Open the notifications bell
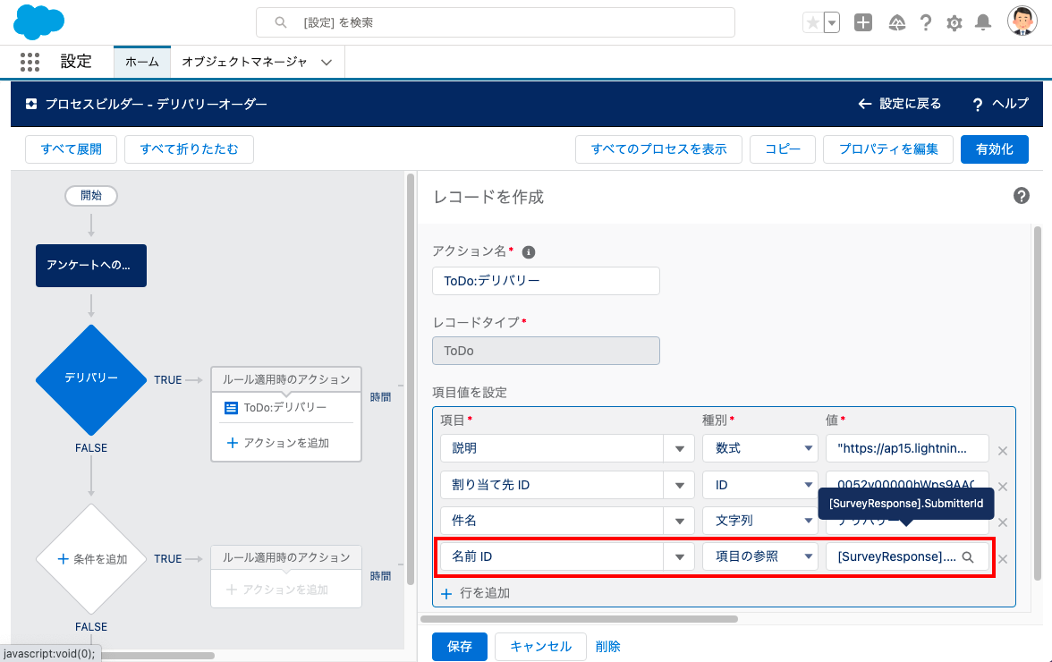The image size is (1052, 662). [x=983, y=22]
